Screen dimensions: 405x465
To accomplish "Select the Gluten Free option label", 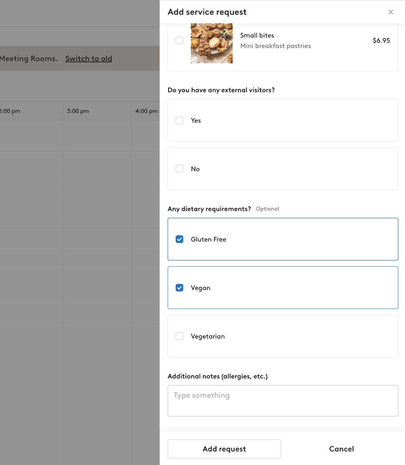I will [209, 239].
